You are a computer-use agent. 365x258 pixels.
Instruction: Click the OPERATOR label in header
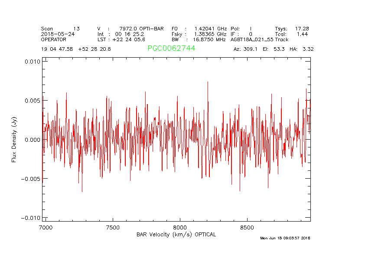pos(54,39)
